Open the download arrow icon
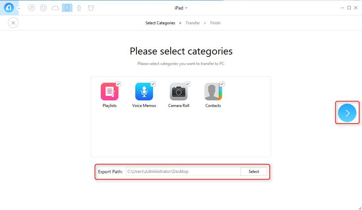 [79, 8]
